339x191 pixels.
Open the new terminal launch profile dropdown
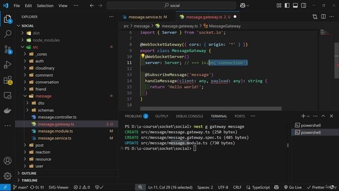tap(308, 116)
